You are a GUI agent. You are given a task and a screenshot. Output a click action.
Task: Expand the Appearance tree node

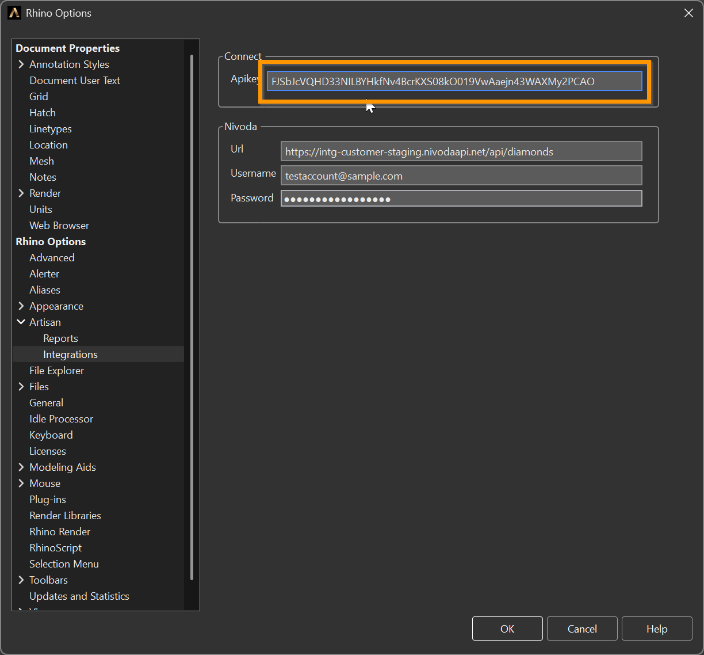[x=21, y=306]
